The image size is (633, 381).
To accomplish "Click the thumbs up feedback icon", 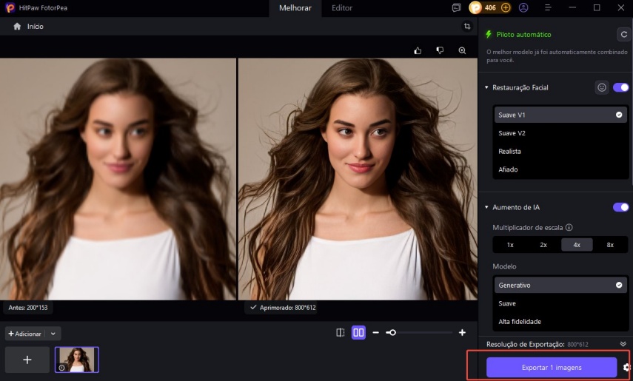I will tap(418, 50).
